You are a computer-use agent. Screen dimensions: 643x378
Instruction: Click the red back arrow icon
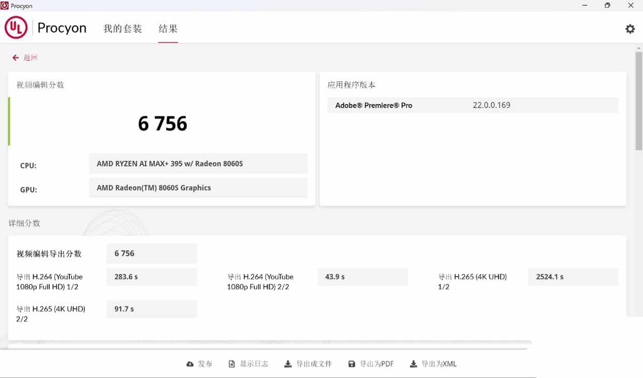tap(16, 57)
